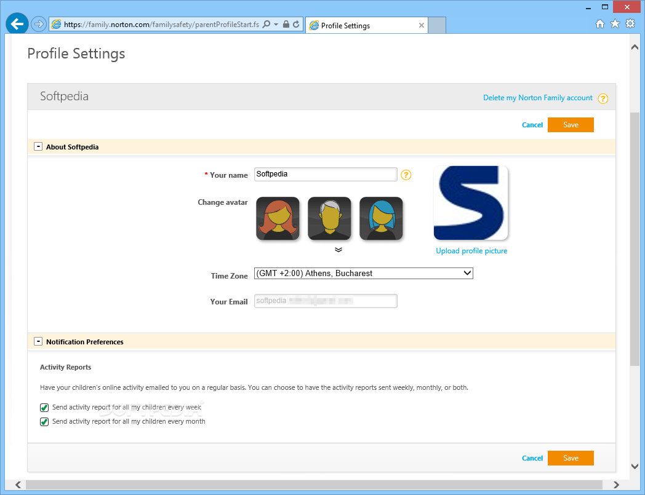The width and height of the screenshot is (645, 495).
Task: Expand more avatars with double chevron
Action: (x=338, y=250)
